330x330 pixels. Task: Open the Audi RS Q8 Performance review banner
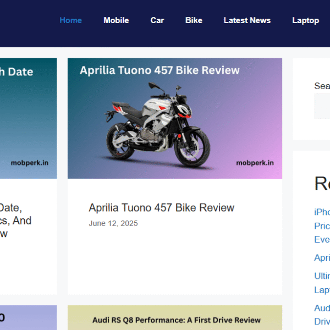tap(175, 317)
